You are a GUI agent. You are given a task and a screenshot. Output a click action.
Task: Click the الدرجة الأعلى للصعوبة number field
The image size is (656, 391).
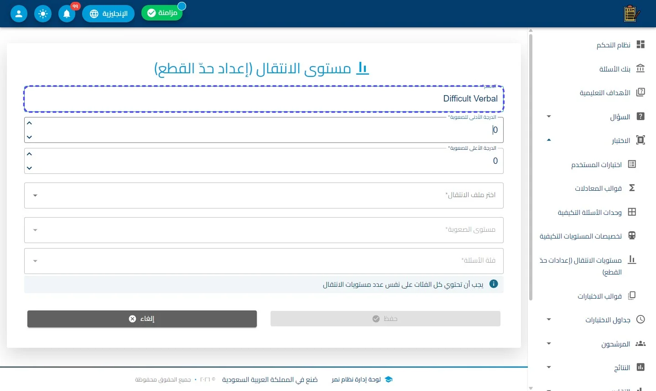[264, 161]
